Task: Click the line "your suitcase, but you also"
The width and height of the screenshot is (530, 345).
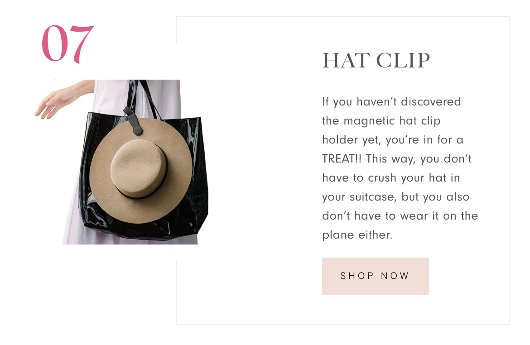Action: tap(396, 197)
